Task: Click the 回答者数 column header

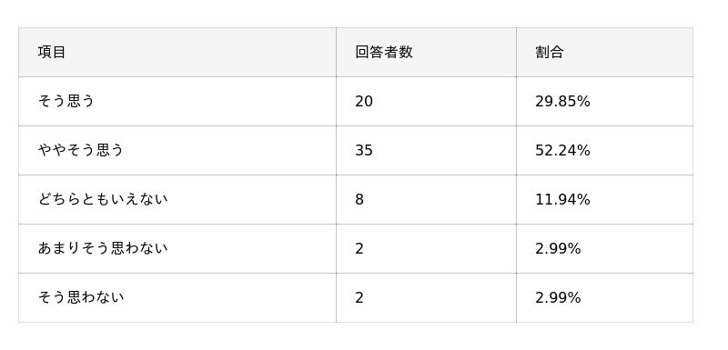Action: tap(383, 52)
